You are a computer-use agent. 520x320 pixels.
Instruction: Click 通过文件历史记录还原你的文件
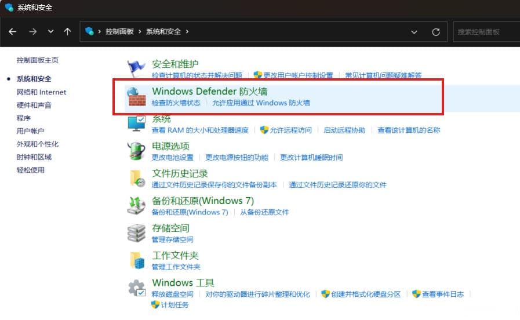coord(337,185)
